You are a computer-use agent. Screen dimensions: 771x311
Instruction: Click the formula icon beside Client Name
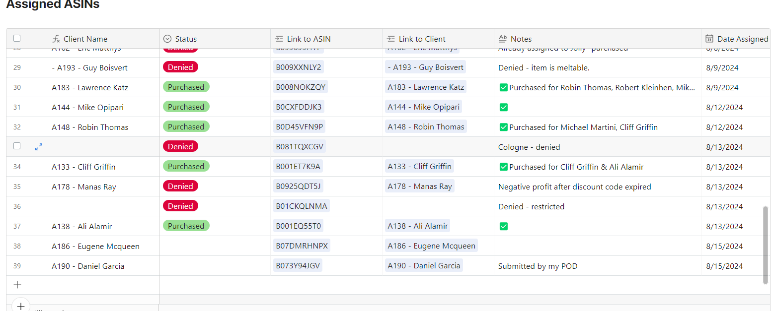(x=56, y=39)
